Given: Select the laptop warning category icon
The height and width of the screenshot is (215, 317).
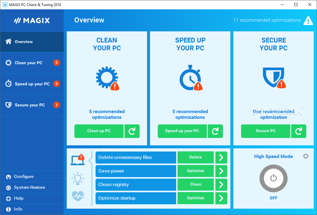Looking at the screenshot, I should coord(78,160).
